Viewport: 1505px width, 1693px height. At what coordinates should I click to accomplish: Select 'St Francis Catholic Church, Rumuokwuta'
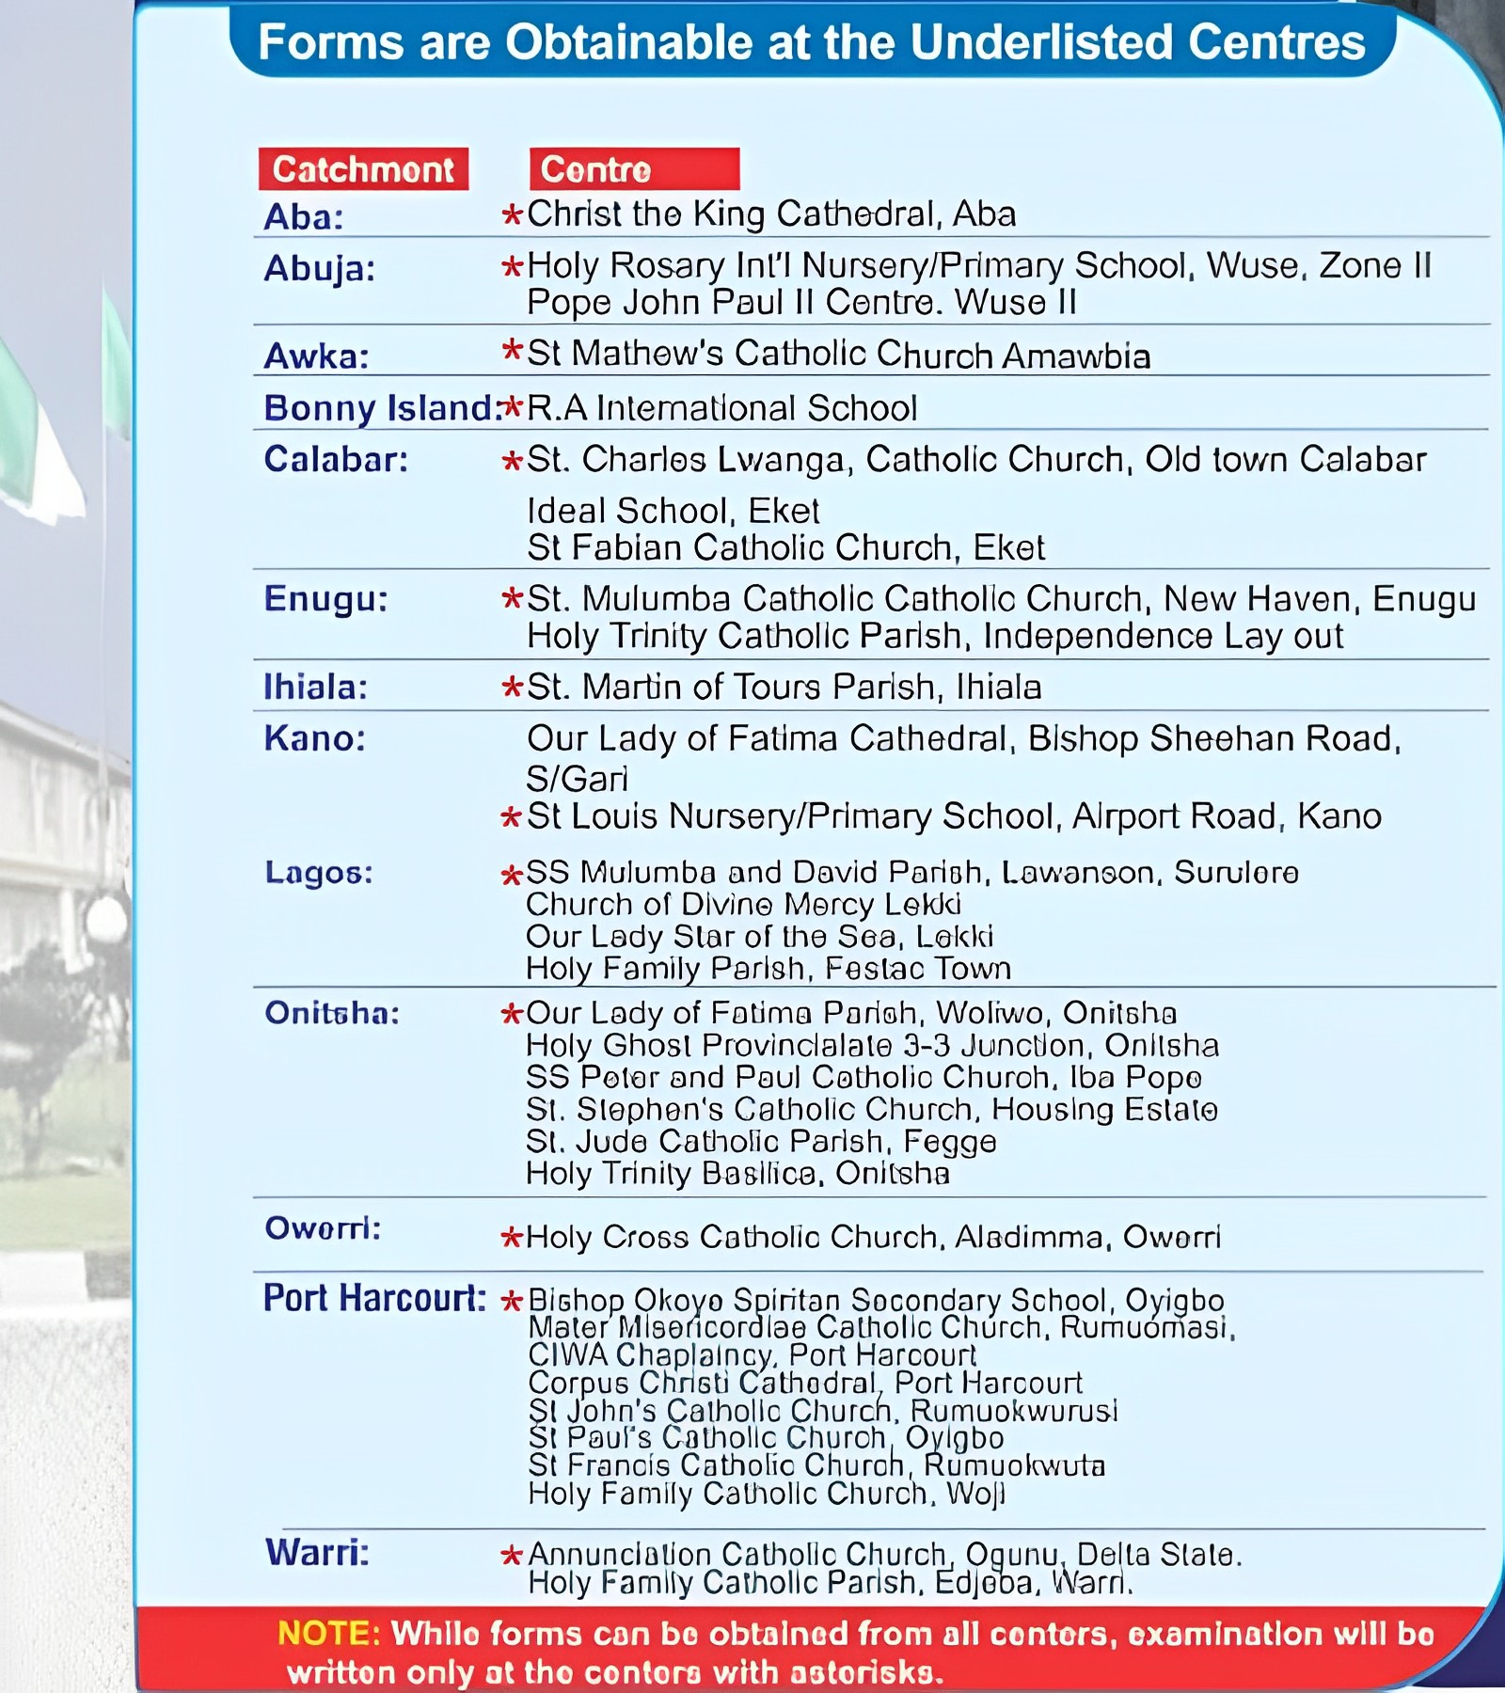[x=816, y=1466]
